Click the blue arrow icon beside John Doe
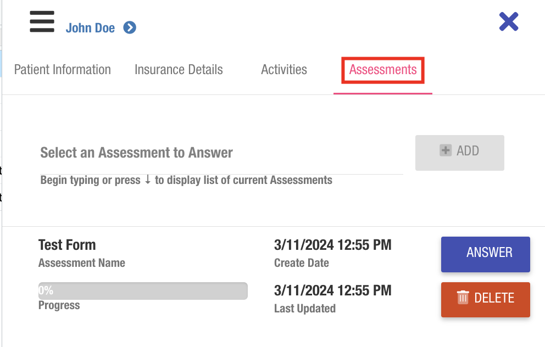545x347 pixels. tap(130, 27)
